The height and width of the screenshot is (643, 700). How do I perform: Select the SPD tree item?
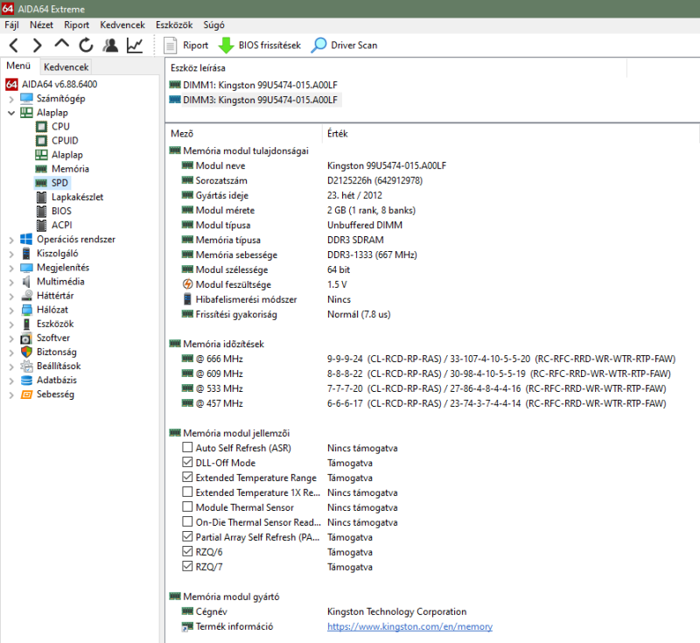(59, 183)
